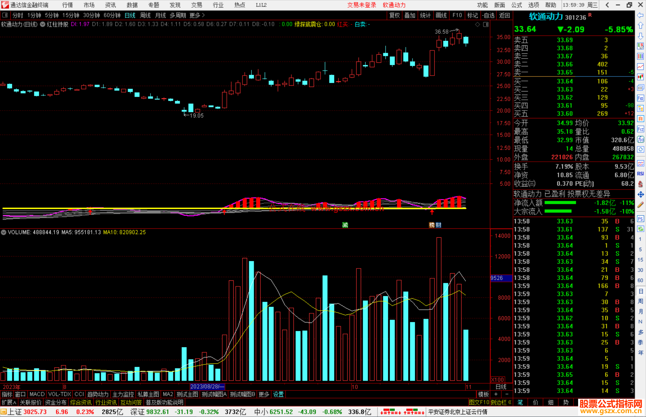The width and height of the screenshot is (646, 417).
Task: Toggle the panel icon left of 分时
Action: (5, 15)
